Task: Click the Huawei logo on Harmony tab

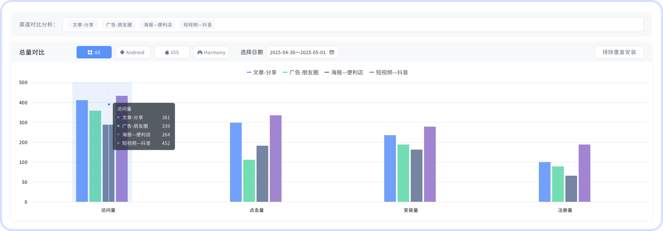Action: pos(200,52)
